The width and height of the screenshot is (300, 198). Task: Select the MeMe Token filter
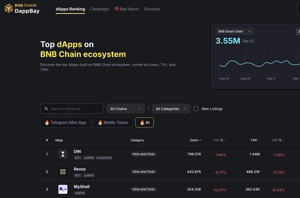(x=113, y=122)
